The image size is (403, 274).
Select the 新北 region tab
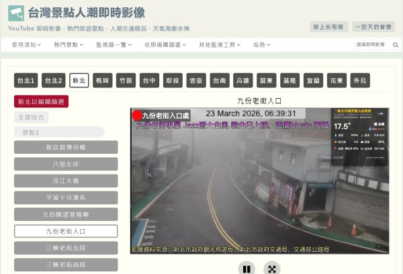[79, 81]
